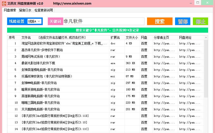Image resolution: width=215 pixels, height=133 pixels.
Task: Click the scrollbar up arrow in results list
Action: [206, 38]
